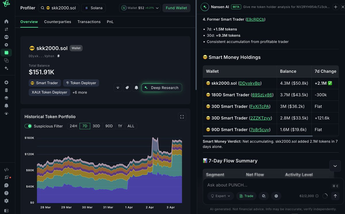
Task: Expand Historical Token Portfolio chart to fullscreen
Action: tap(182, 117)
